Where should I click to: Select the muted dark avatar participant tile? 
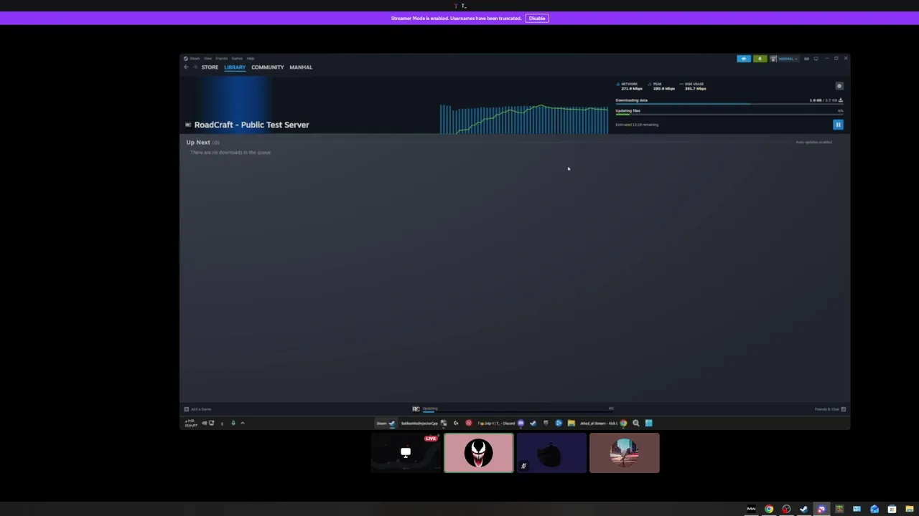coord(551,453)
